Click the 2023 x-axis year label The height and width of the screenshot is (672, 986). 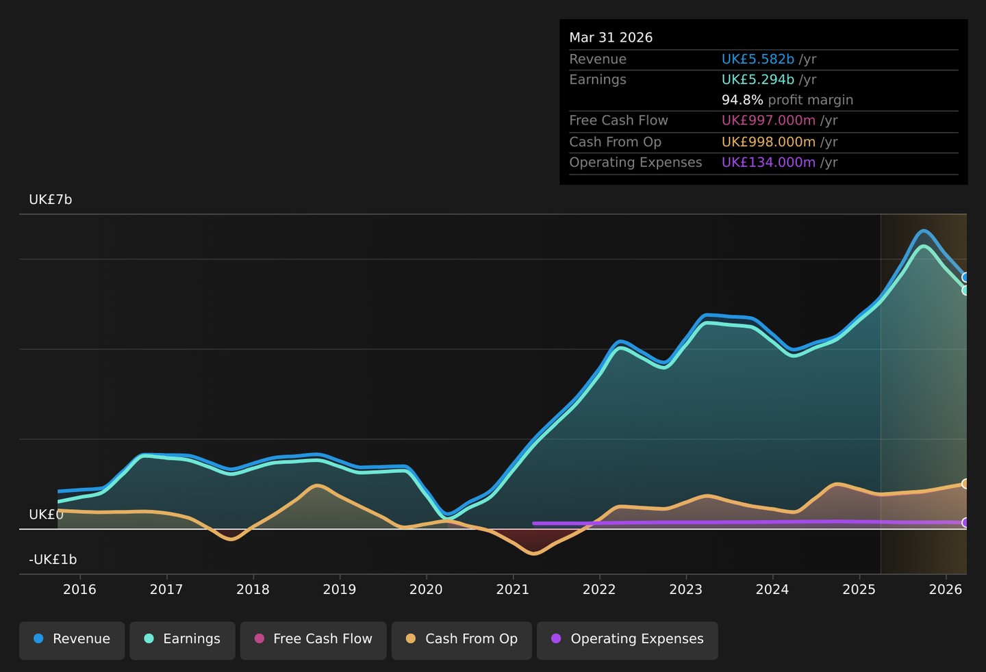tap(686, 590)
